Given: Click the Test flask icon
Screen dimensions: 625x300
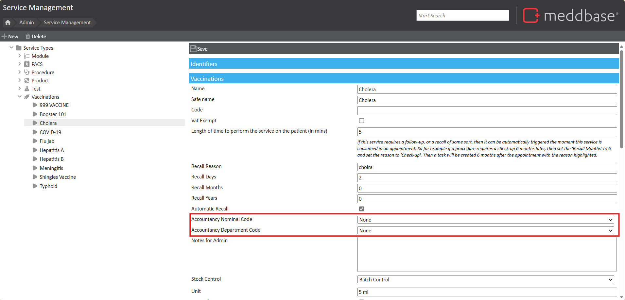Looking at the screenshot, I should 27,89.
